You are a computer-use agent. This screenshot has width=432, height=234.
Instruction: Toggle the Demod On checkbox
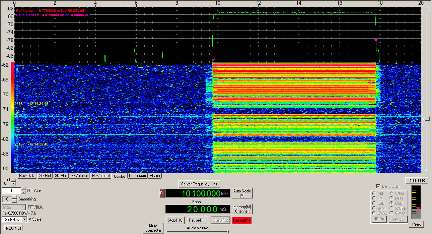378,186
